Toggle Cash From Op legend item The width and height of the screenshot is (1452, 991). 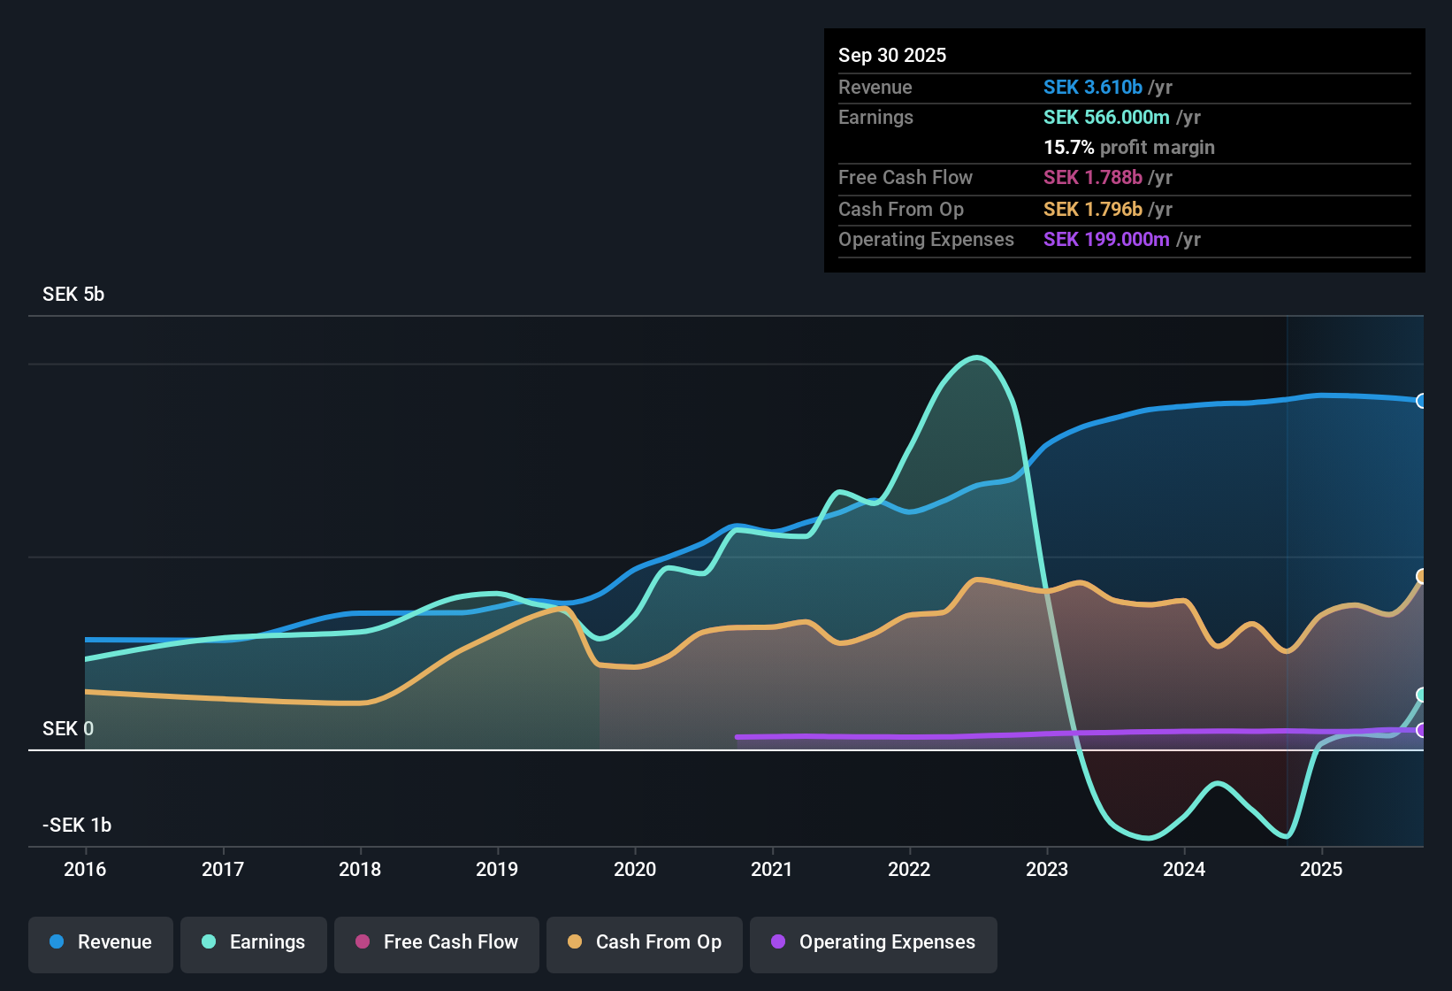point(645,943)
